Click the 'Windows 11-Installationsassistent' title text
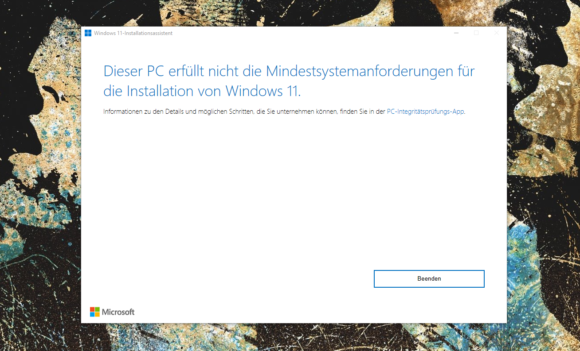The width and height of the screenshot is (580, 351). pyautogui.click(x=133, y=33)
